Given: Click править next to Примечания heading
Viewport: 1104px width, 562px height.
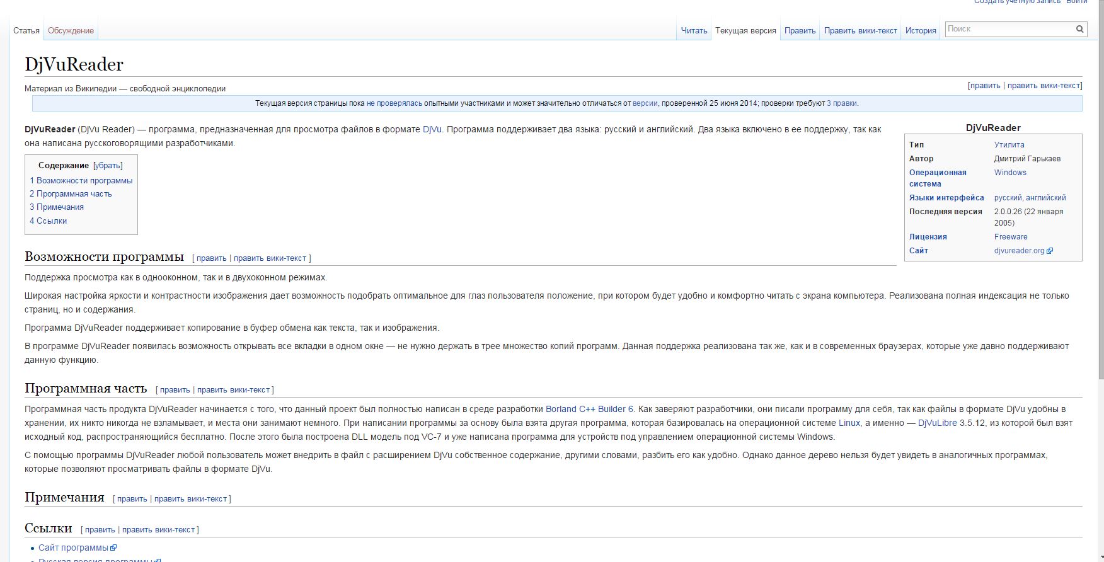Looking at the screenshot, I should tap(132, 499).
